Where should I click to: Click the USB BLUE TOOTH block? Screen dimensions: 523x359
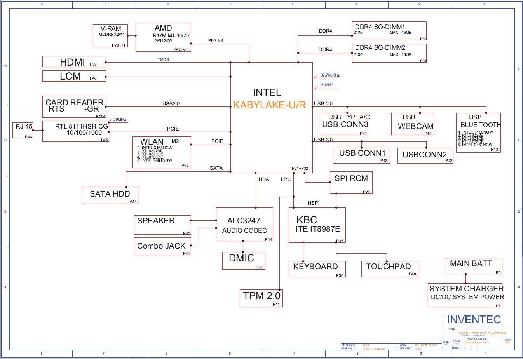click(478, 132)
